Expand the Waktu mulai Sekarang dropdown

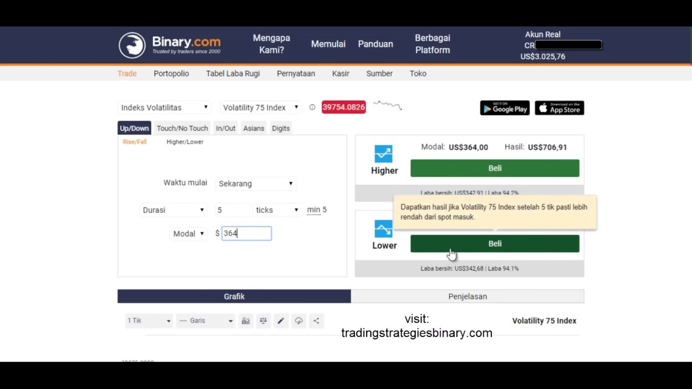click(x=255, y=184)
